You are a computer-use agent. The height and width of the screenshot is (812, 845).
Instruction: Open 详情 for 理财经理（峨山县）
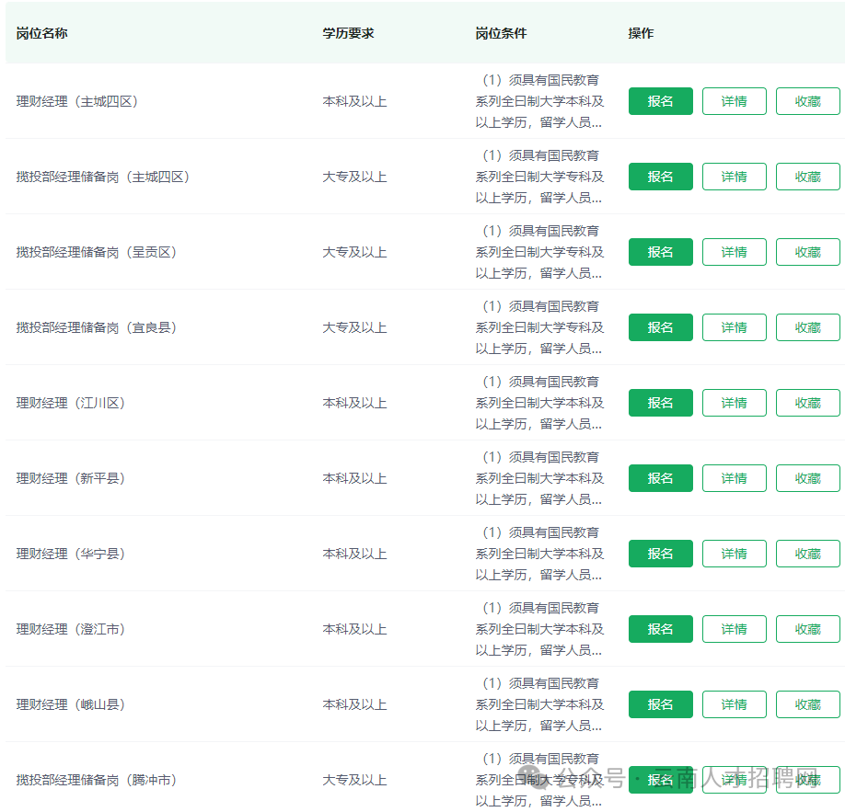pyautogui.click(x=734, y=704)
